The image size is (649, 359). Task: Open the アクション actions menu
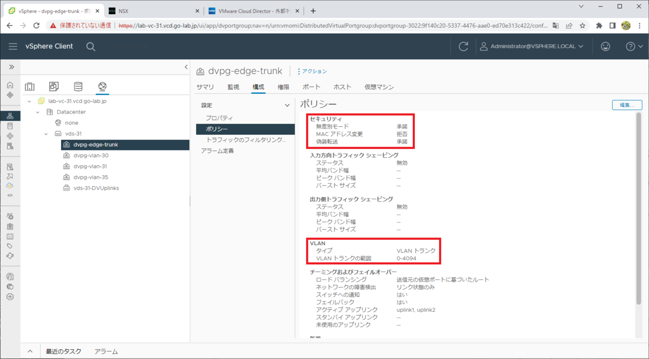(312, 71)
